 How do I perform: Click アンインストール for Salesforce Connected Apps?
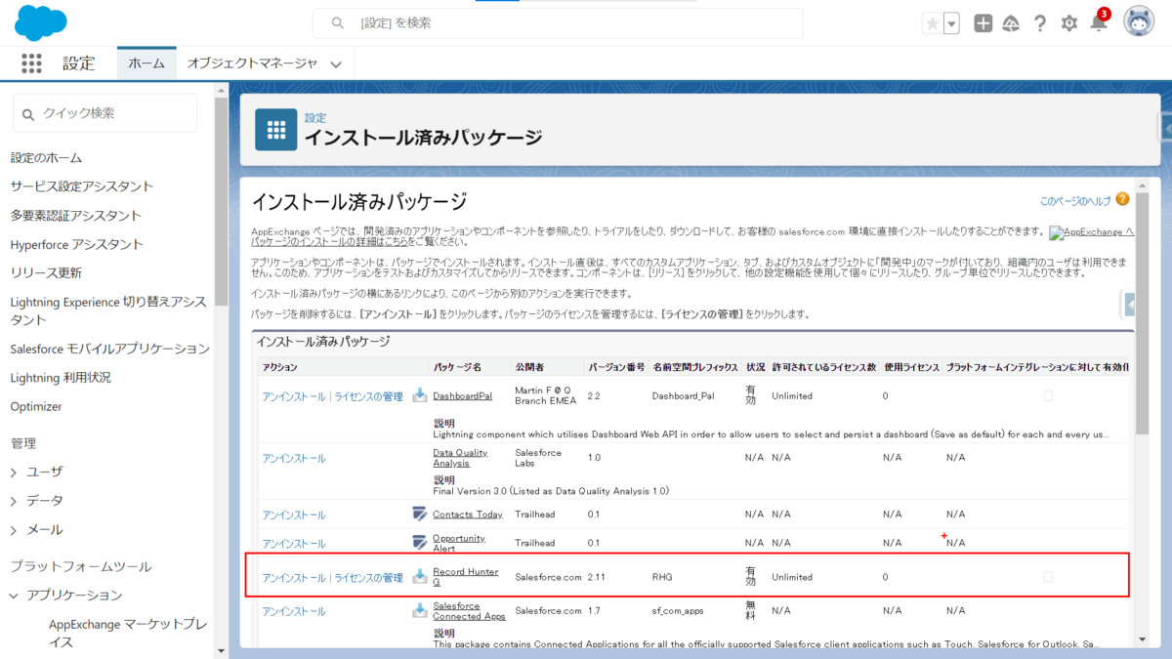click(294, 611)
